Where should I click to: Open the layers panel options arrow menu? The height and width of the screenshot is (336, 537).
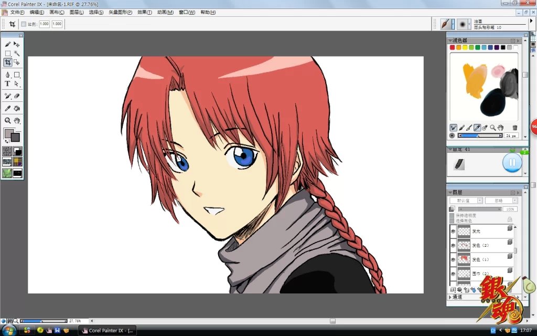pyautogui.click(x=518, y=192)
